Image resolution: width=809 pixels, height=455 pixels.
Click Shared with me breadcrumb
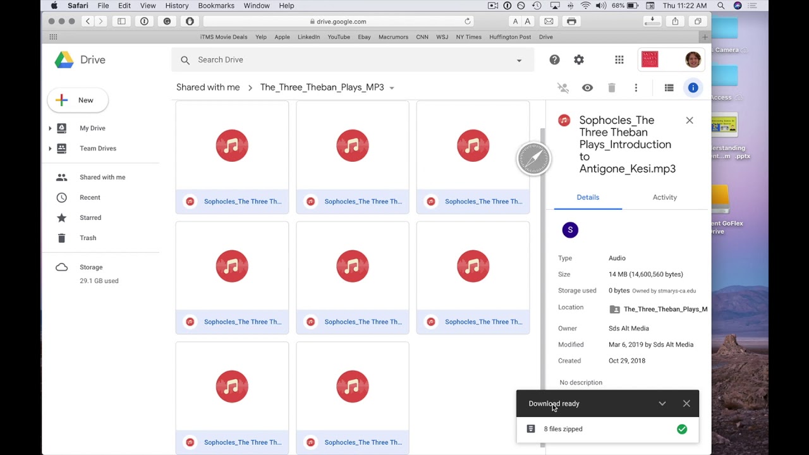tap(208, 88)
